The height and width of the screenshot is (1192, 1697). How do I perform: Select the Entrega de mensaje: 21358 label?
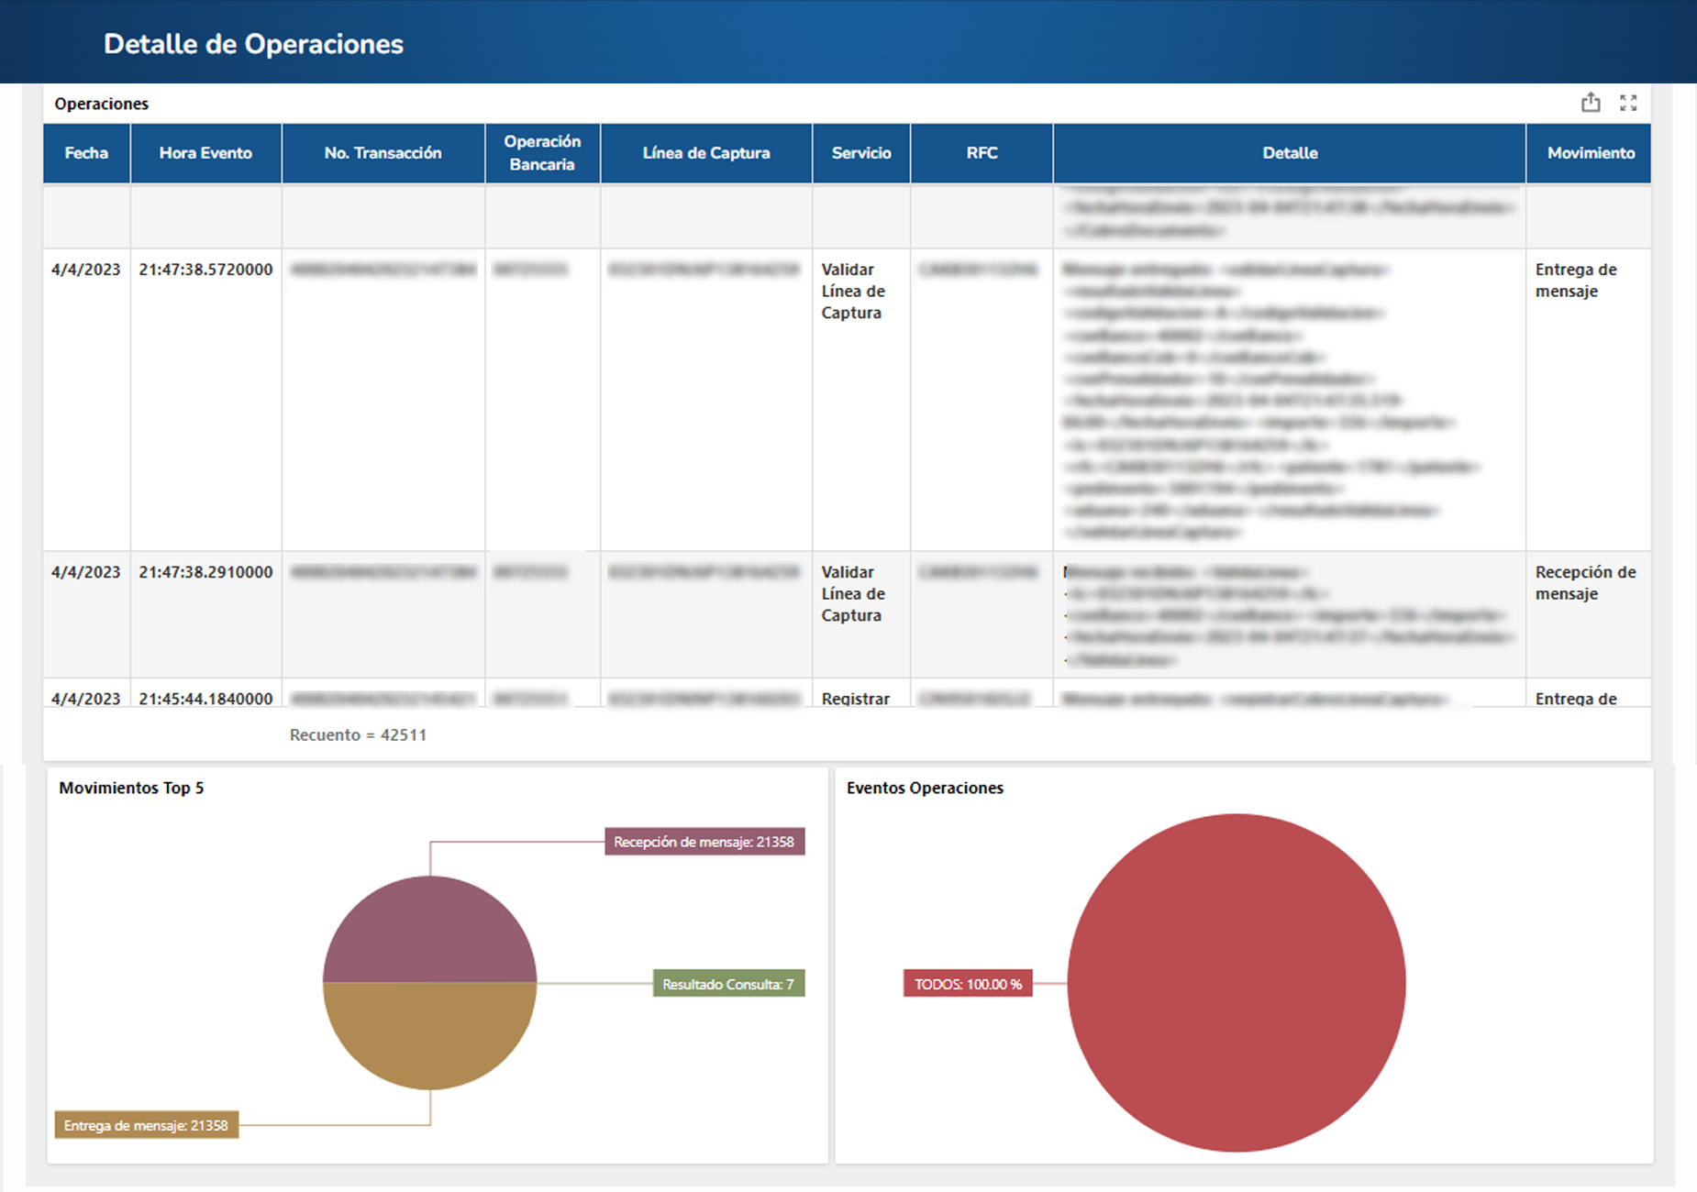coord(146,1125)
